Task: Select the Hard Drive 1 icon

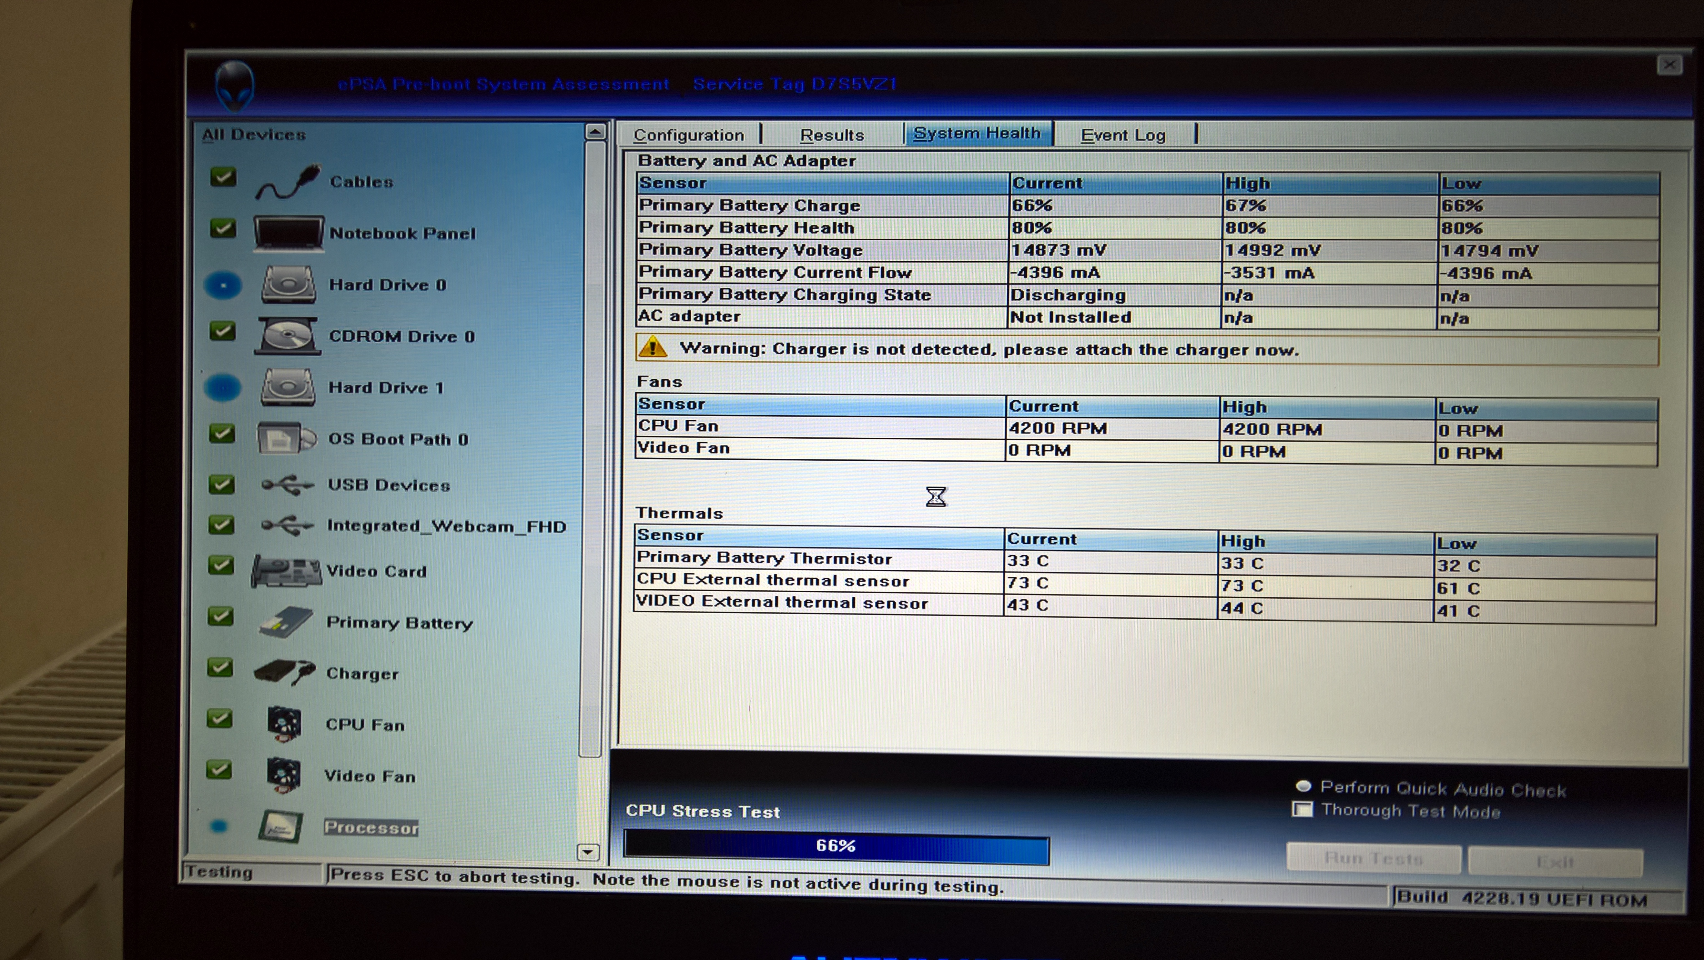Action: coord(287,387)
